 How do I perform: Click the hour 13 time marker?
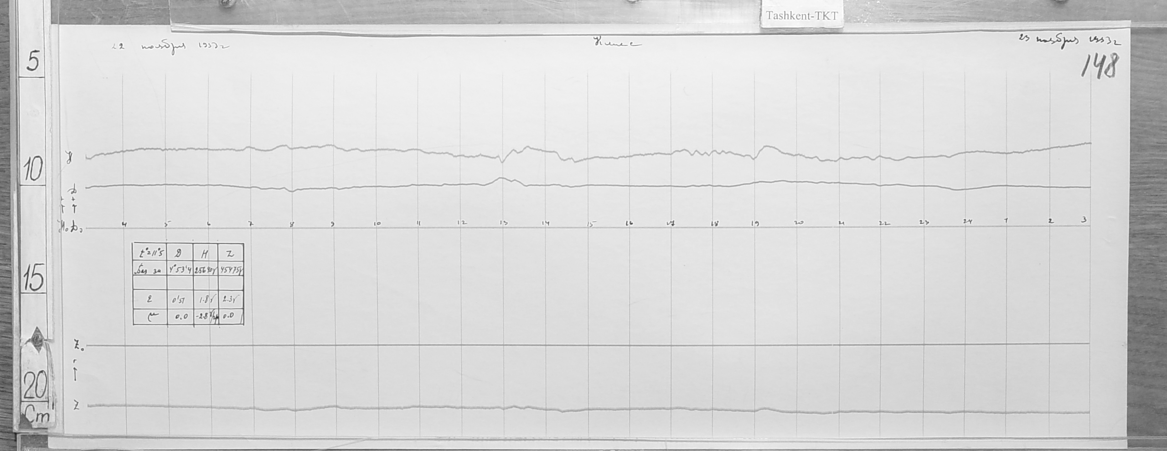[504, 223]
